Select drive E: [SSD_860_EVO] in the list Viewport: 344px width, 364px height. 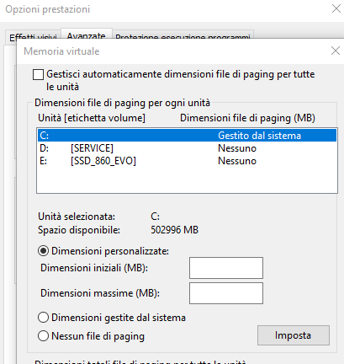pyautogui.click(x=187, y=161)
